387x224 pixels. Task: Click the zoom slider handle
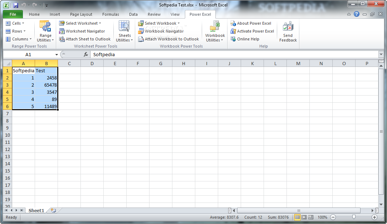click(x=354, y=217)
